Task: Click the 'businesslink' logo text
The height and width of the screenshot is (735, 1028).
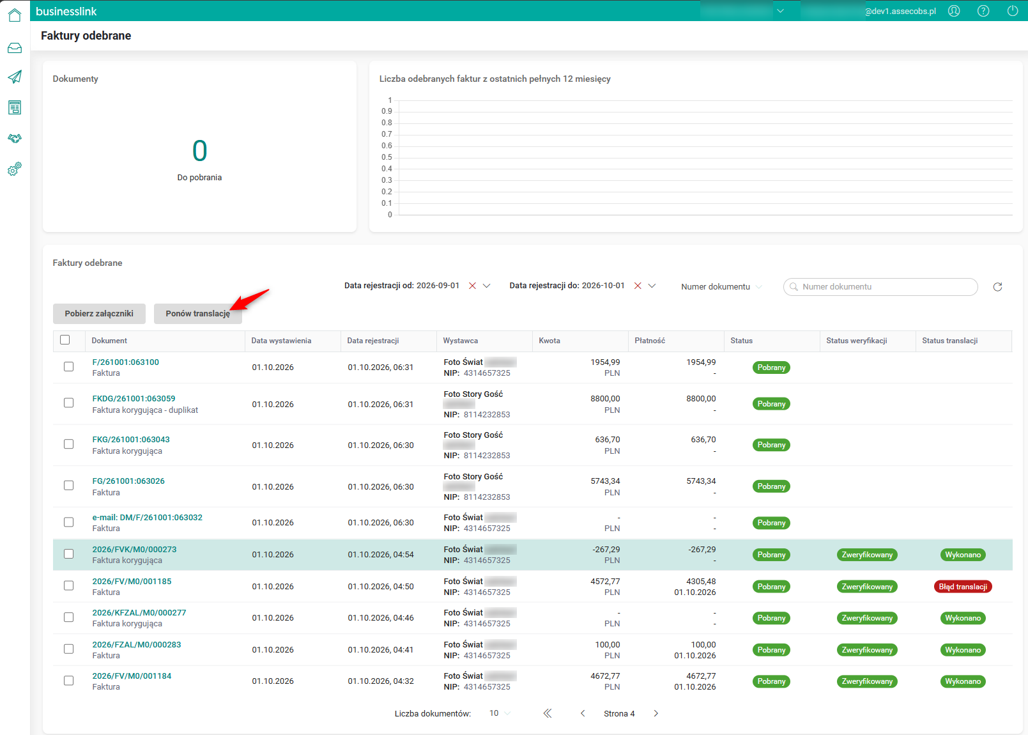Action: 66,12
